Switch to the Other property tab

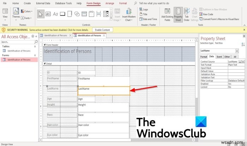click(x=227, y=57)
